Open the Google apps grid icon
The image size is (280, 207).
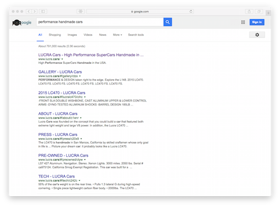pyautogui.click(x=243, y=22)
